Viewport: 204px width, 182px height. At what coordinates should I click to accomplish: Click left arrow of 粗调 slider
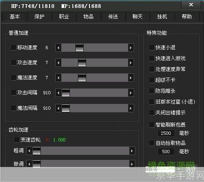click(x=29, y=151)
